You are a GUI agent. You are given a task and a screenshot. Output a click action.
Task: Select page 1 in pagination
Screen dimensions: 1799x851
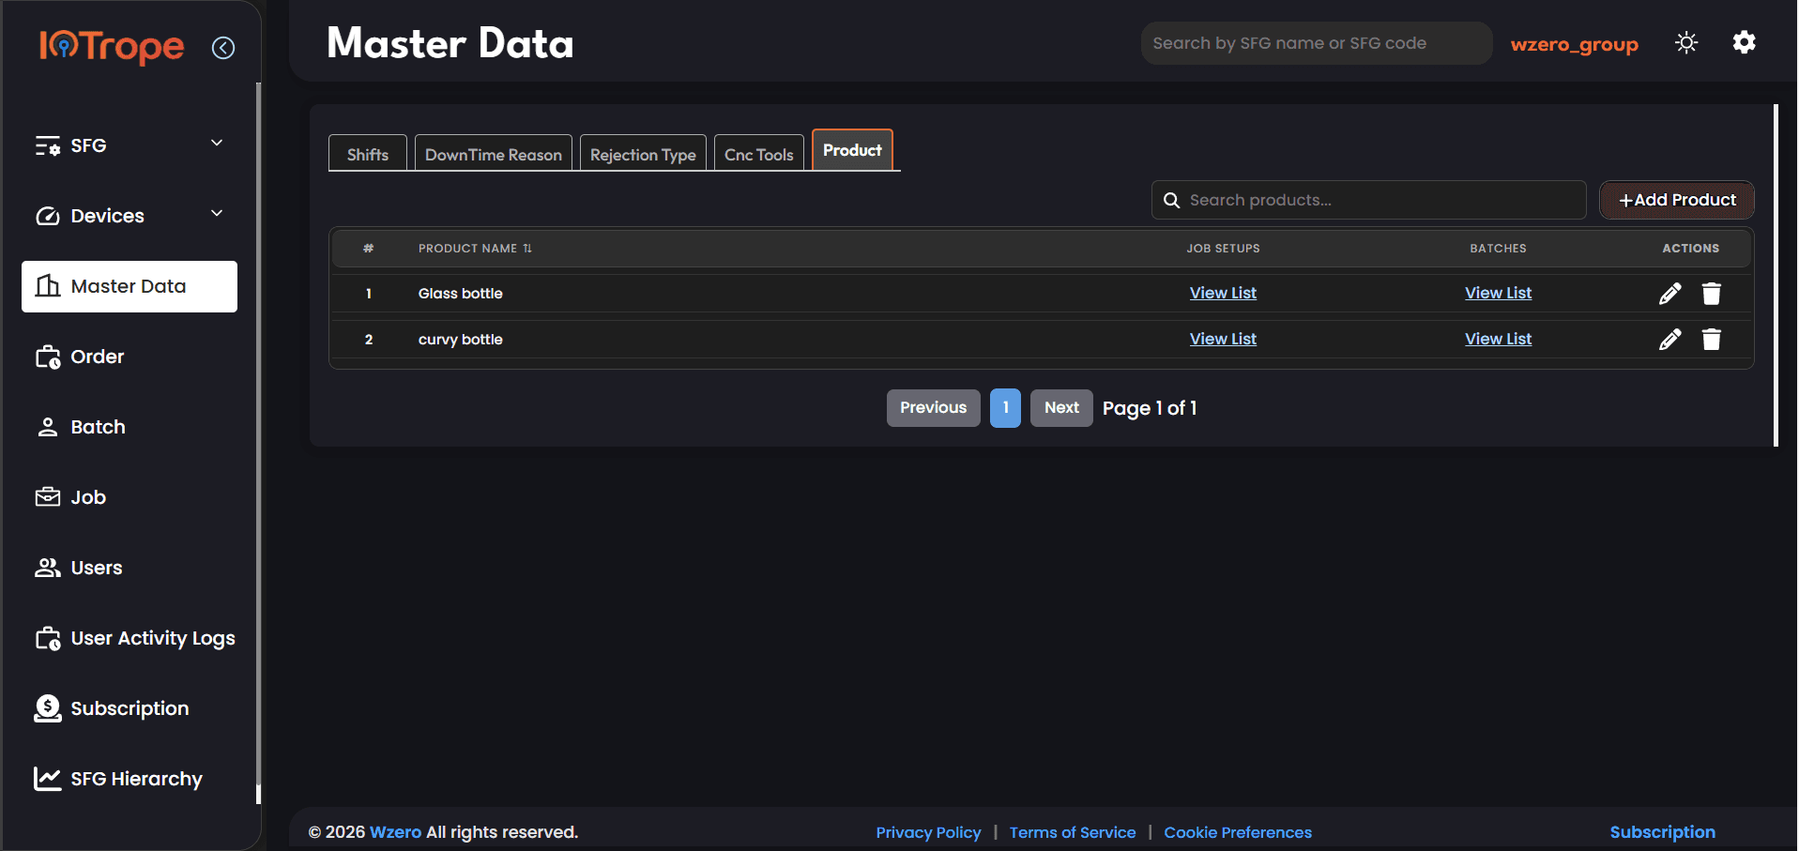click(1005, 408)
